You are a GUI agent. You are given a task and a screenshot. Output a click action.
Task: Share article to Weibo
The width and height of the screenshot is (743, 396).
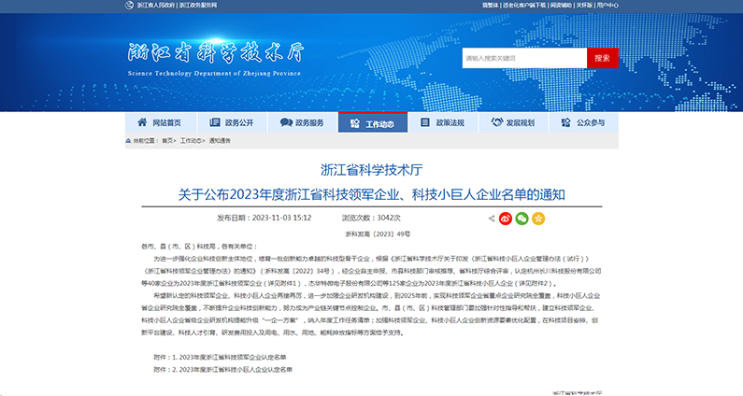pos(506,219)
